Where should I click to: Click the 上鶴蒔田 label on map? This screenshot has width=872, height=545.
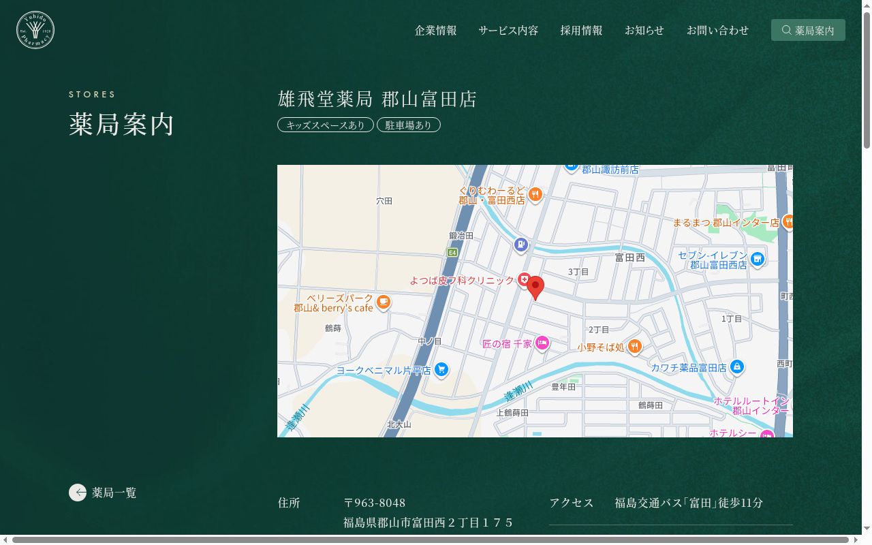tap(512, 413)
